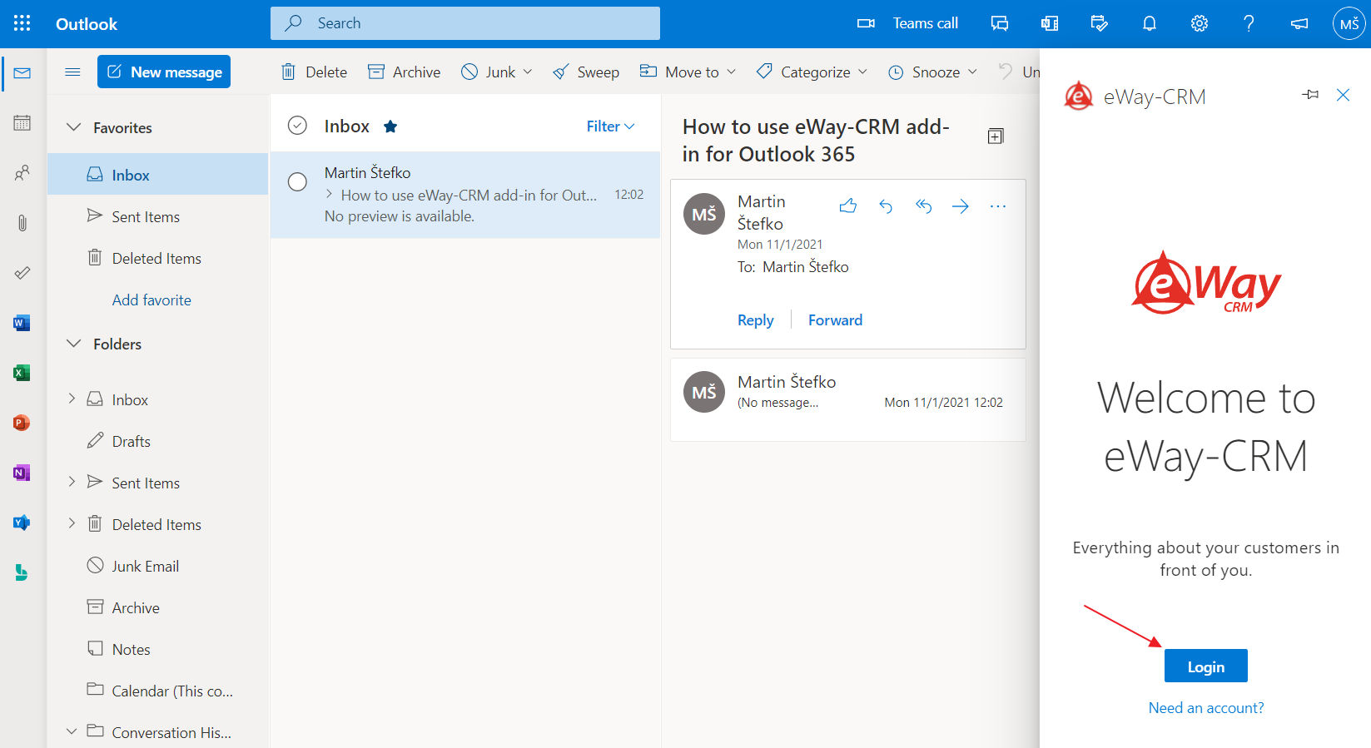The width and height of the screenshot is (1371, 748).
Task: Open People from the left sidebar
Action: pyautogui.click(x=22, y=173)
